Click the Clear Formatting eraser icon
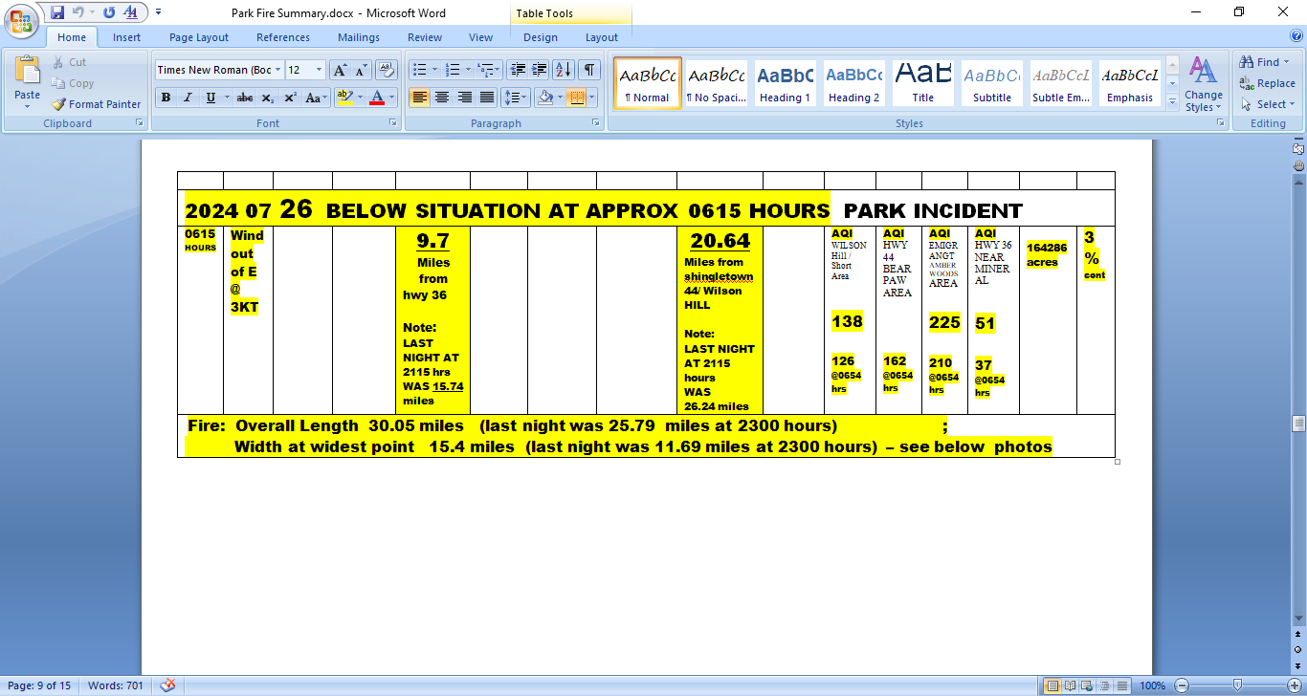The height and width of the screenshot is (696, 1307). (387, 70)
